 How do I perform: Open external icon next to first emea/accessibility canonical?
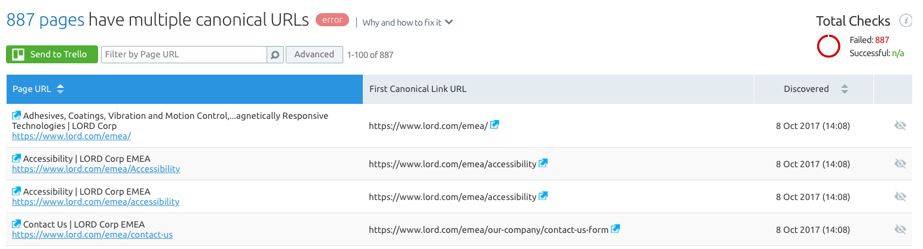(x=543, y=164)
